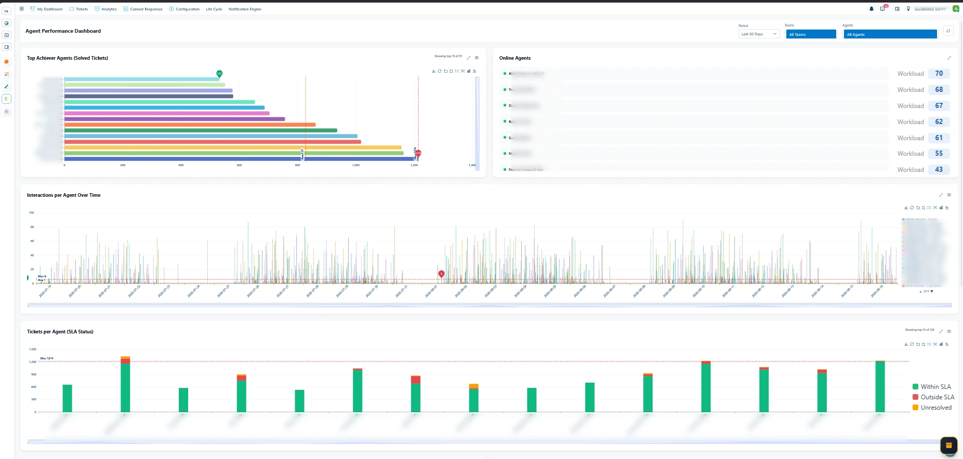This screenshot has width=963, height=459.
Task: Click the lightbulb icon in top bar
Action: tap(908, 9)
